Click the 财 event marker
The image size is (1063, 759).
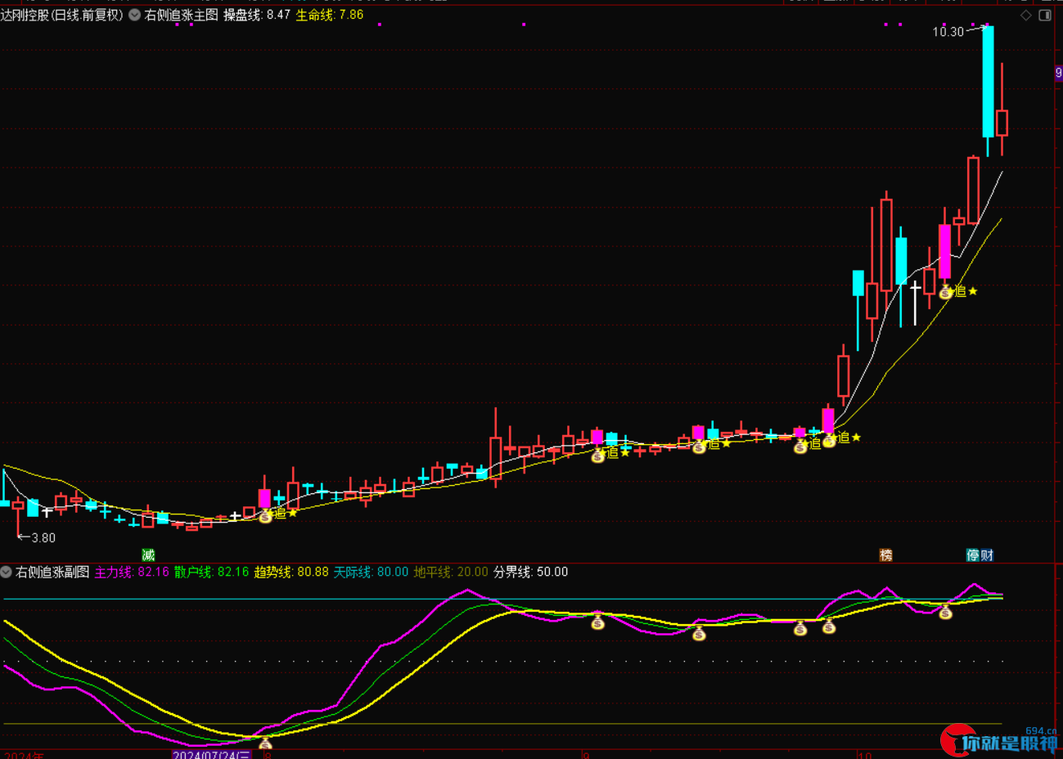[987, 555]
